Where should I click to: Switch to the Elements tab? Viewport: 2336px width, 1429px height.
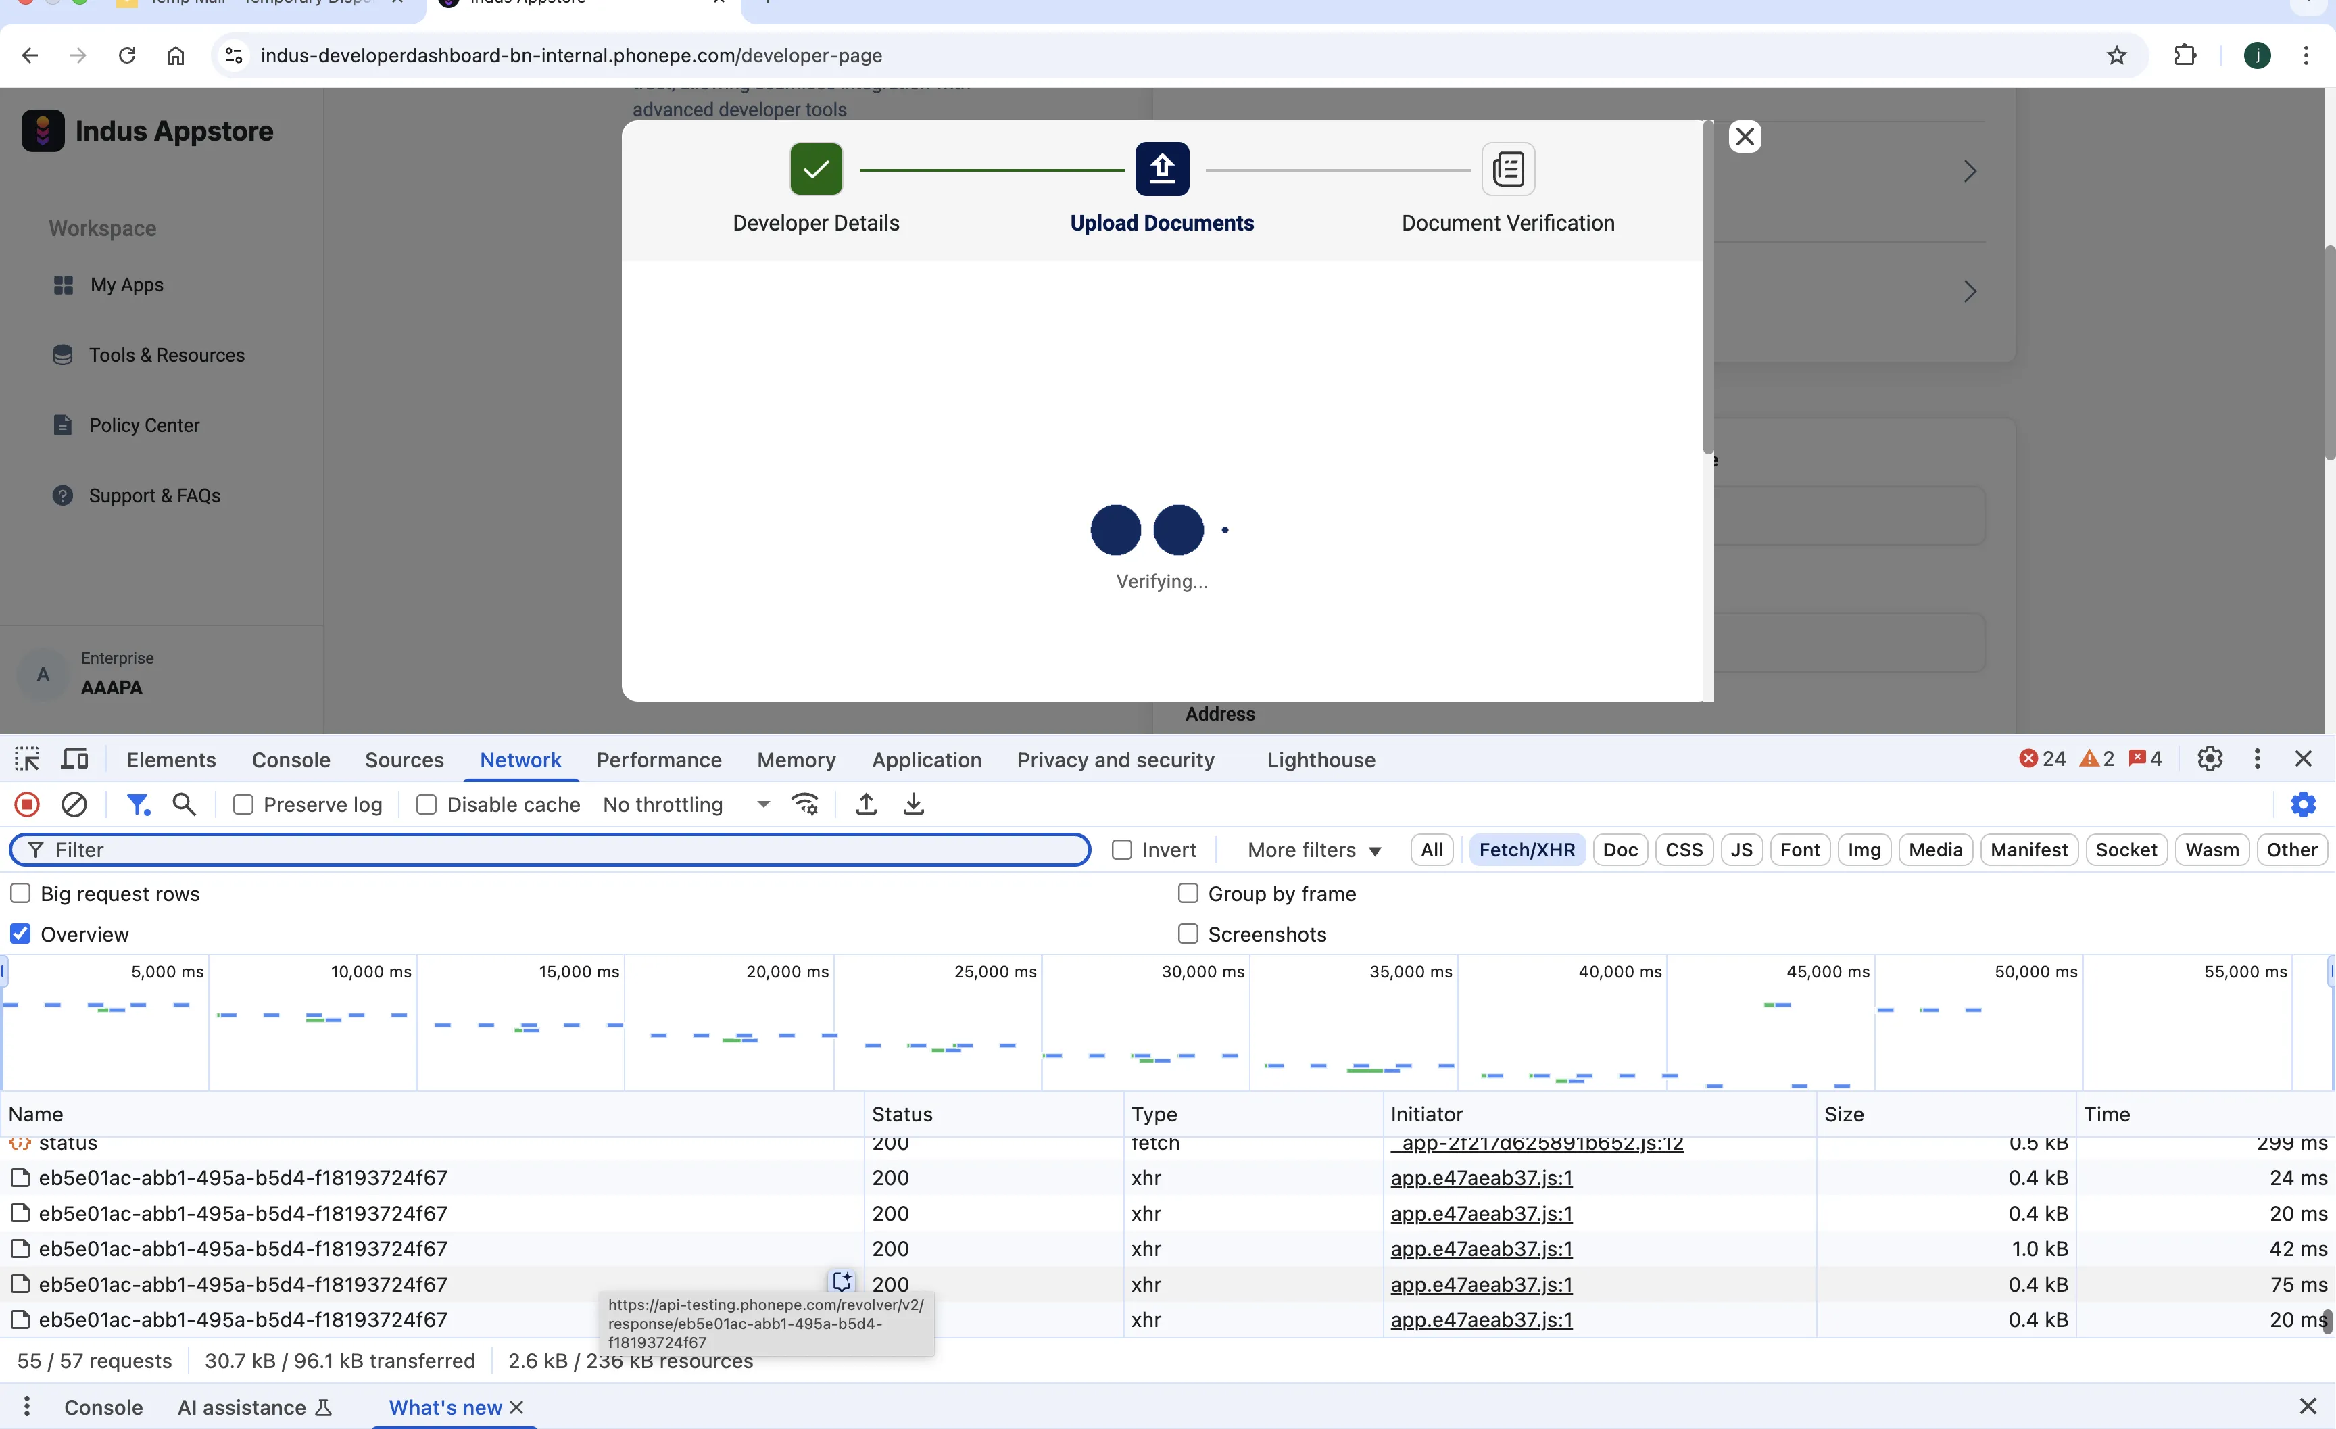[172, 760]
